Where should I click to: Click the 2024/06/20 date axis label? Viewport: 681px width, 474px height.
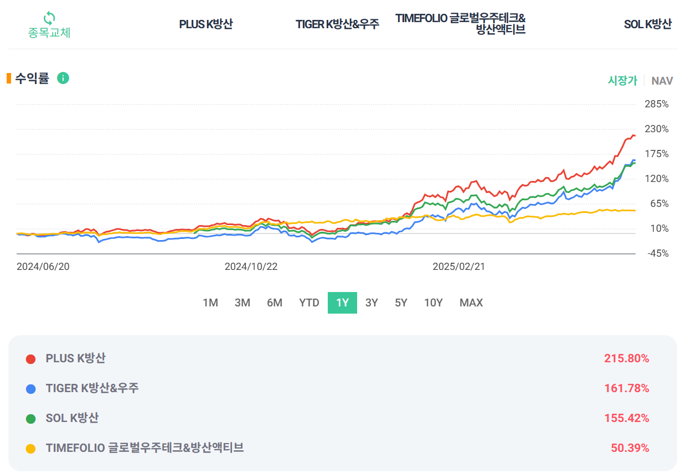43,266
